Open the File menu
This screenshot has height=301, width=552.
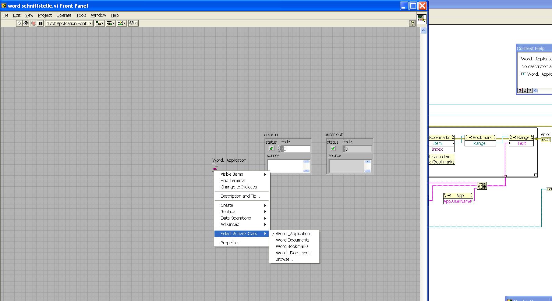click(x=5, y=15)
